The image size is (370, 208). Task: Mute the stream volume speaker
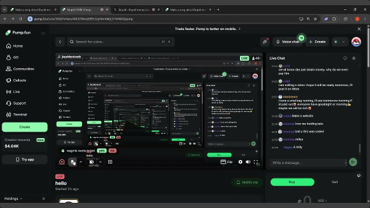coord(248,162)
